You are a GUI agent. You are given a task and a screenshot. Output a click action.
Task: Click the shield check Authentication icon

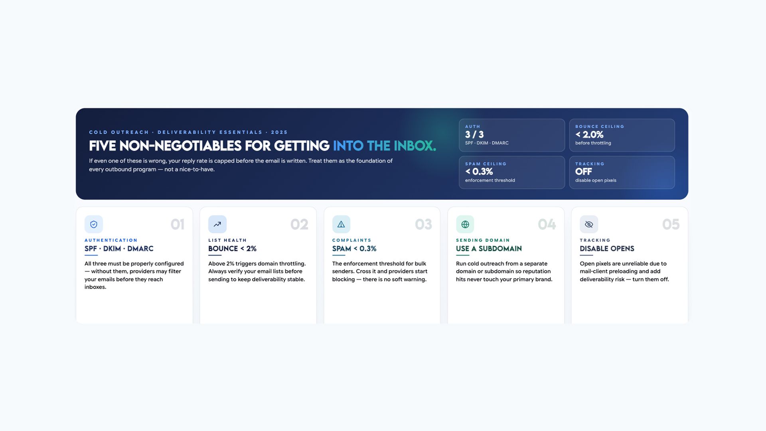(94, 224)
